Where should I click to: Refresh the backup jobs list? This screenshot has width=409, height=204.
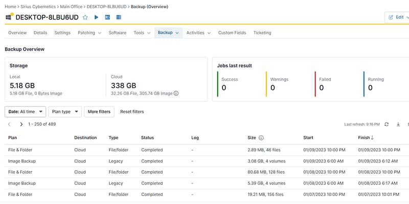pyautogui.click(x=387, y=124)
